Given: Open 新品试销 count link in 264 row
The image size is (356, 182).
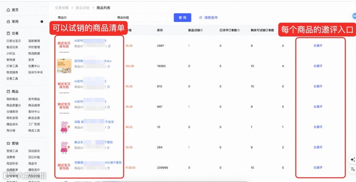Looking at the screenshot, I should pos(189,148).
